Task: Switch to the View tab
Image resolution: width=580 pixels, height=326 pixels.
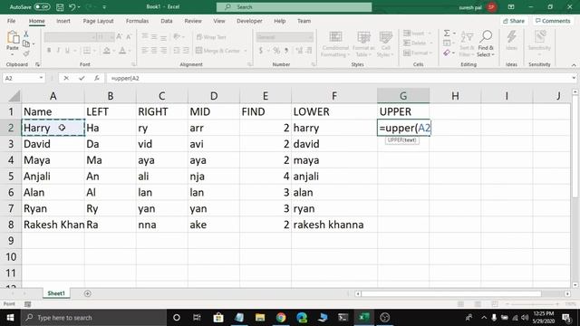Action: pyautogui.click(x=219, y=21)
